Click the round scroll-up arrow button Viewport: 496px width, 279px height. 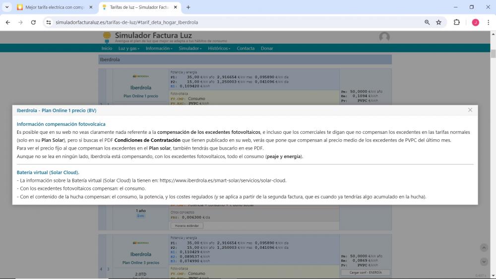(484, 248)
